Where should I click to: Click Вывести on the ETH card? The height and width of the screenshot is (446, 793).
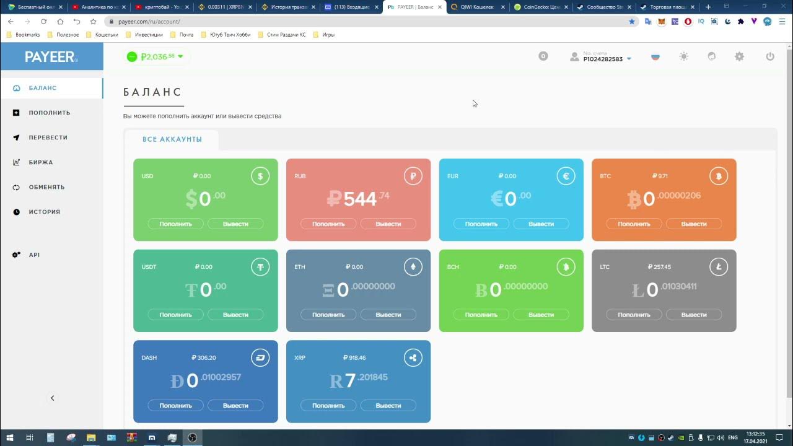pyautogui.click(x=388, y=315)
